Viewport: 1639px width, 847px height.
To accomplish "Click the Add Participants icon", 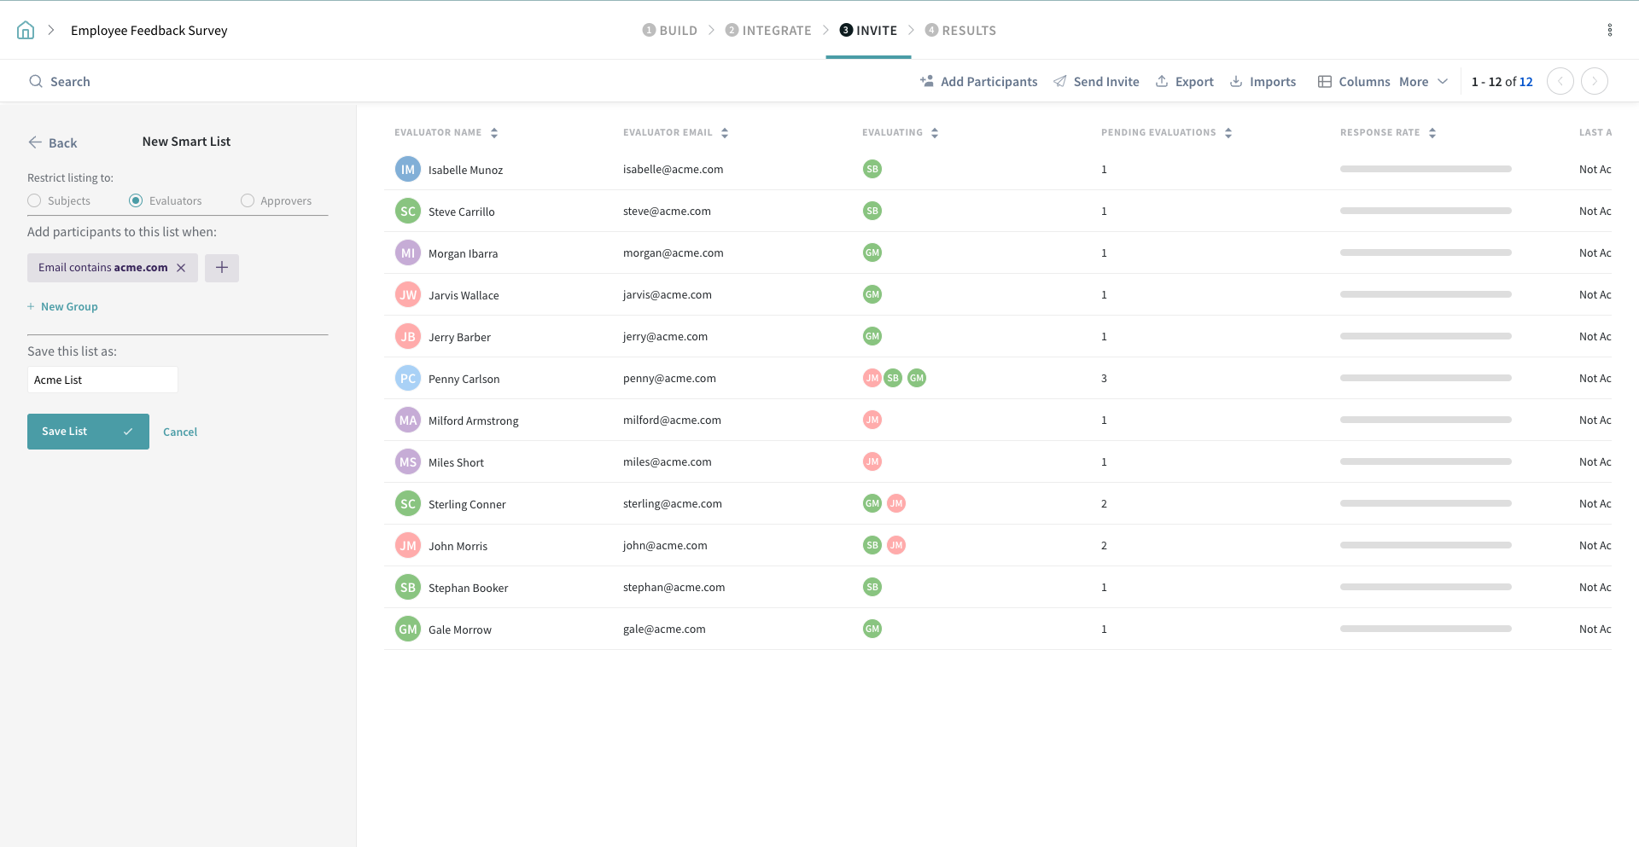I will coord(927,81).
